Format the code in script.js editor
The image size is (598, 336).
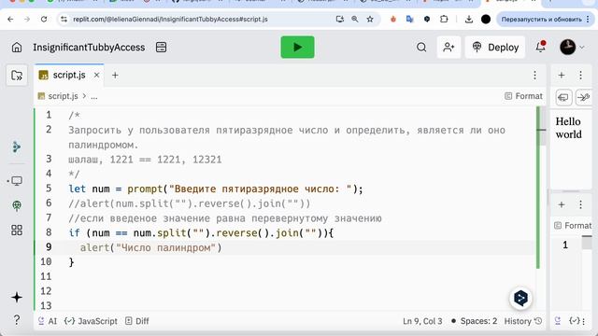(523, 96)
